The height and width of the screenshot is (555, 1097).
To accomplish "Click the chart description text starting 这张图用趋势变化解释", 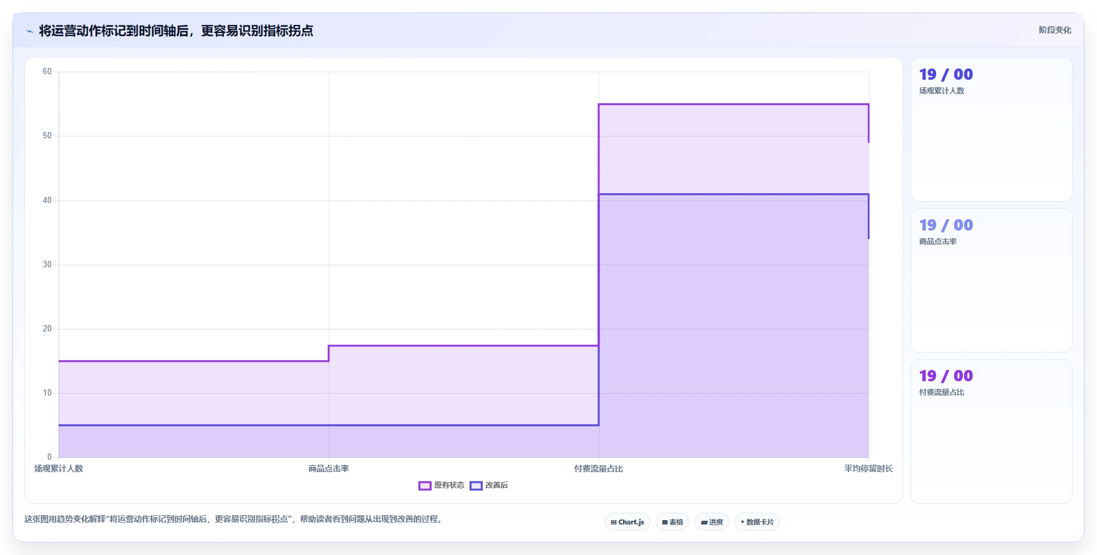I will [233, 519].
